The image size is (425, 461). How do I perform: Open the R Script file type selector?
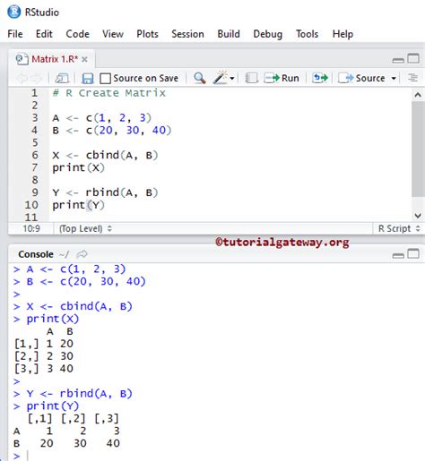click(x=399, y=228)
